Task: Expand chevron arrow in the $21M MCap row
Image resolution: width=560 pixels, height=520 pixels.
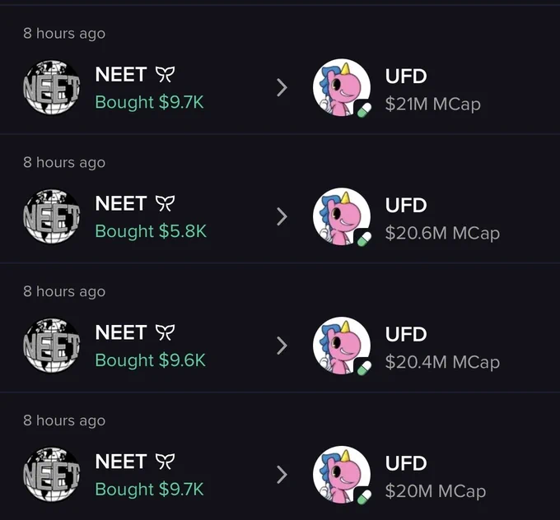Action: tap(282, 88)
